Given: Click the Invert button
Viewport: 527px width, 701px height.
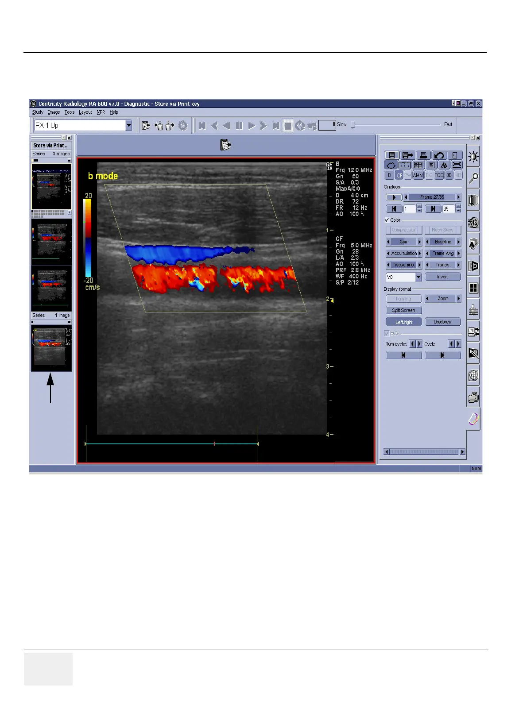Looking at the screenshot, I should pyautogui.click(x=443, y=277).
